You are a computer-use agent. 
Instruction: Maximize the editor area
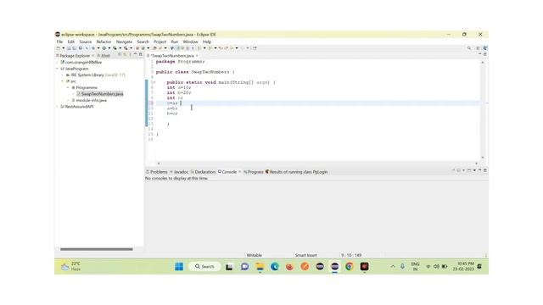coord(484,54)
